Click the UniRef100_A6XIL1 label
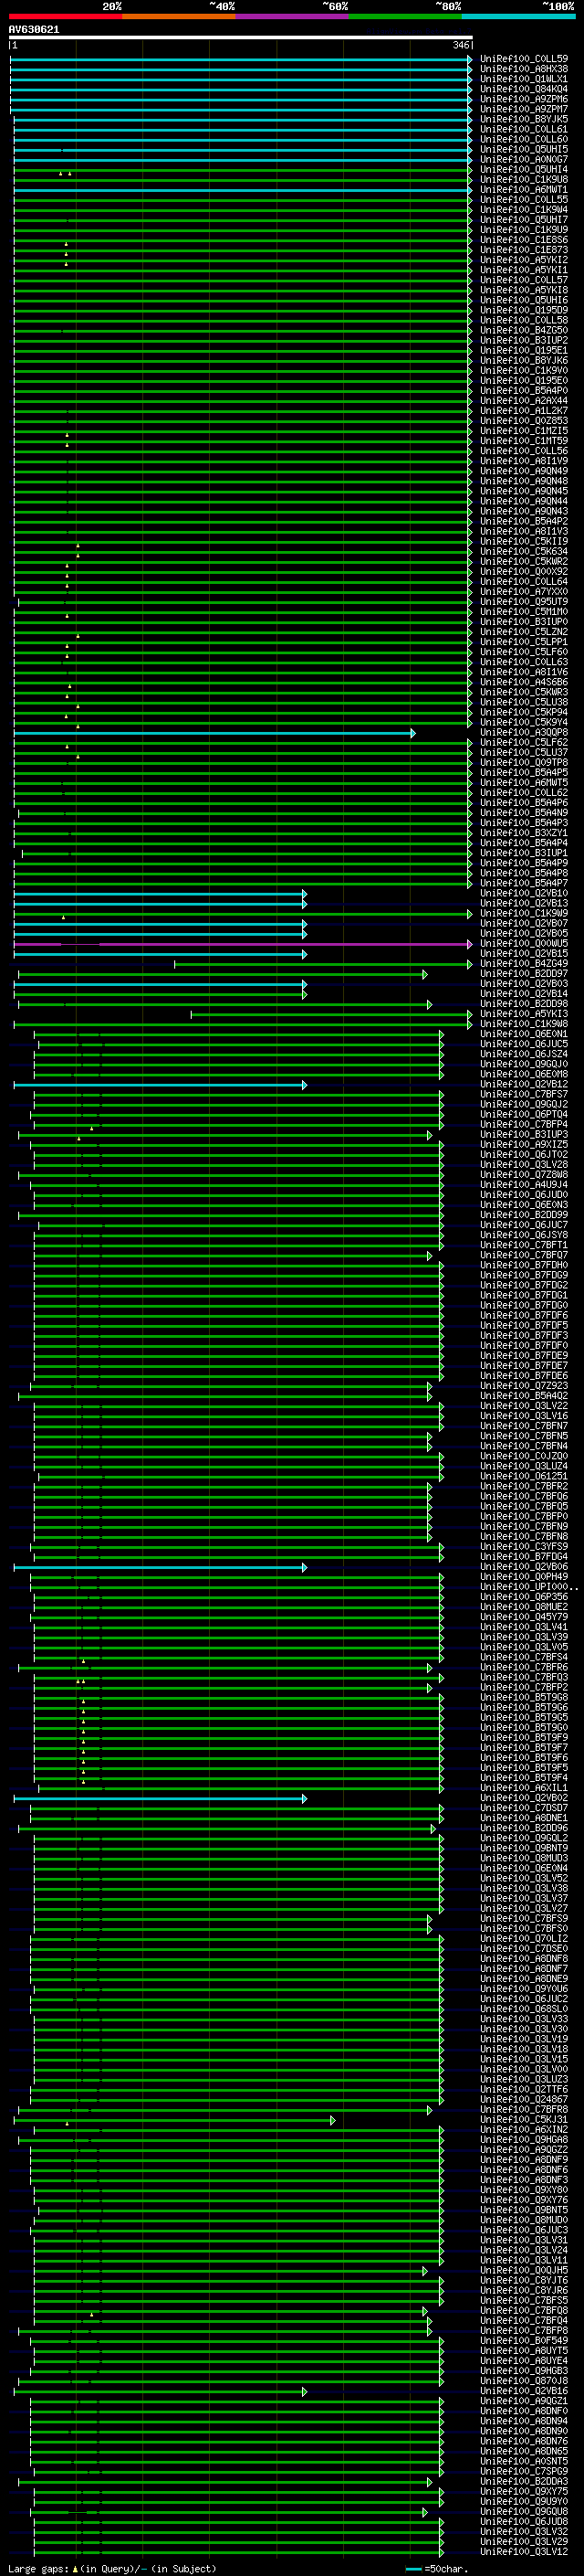 click(523, 1788)
